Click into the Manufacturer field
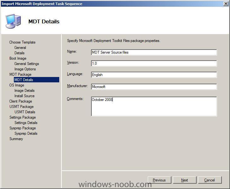This screenshot has height=189, width=230. 154,87
